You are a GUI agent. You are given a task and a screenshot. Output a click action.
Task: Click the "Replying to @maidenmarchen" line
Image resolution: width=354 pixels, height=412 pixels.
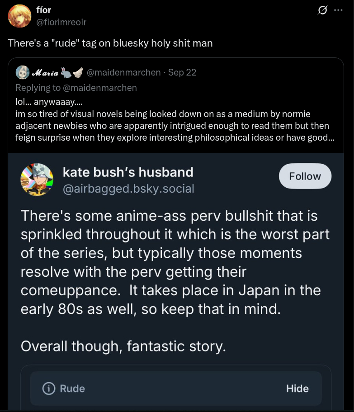(76, 87)
